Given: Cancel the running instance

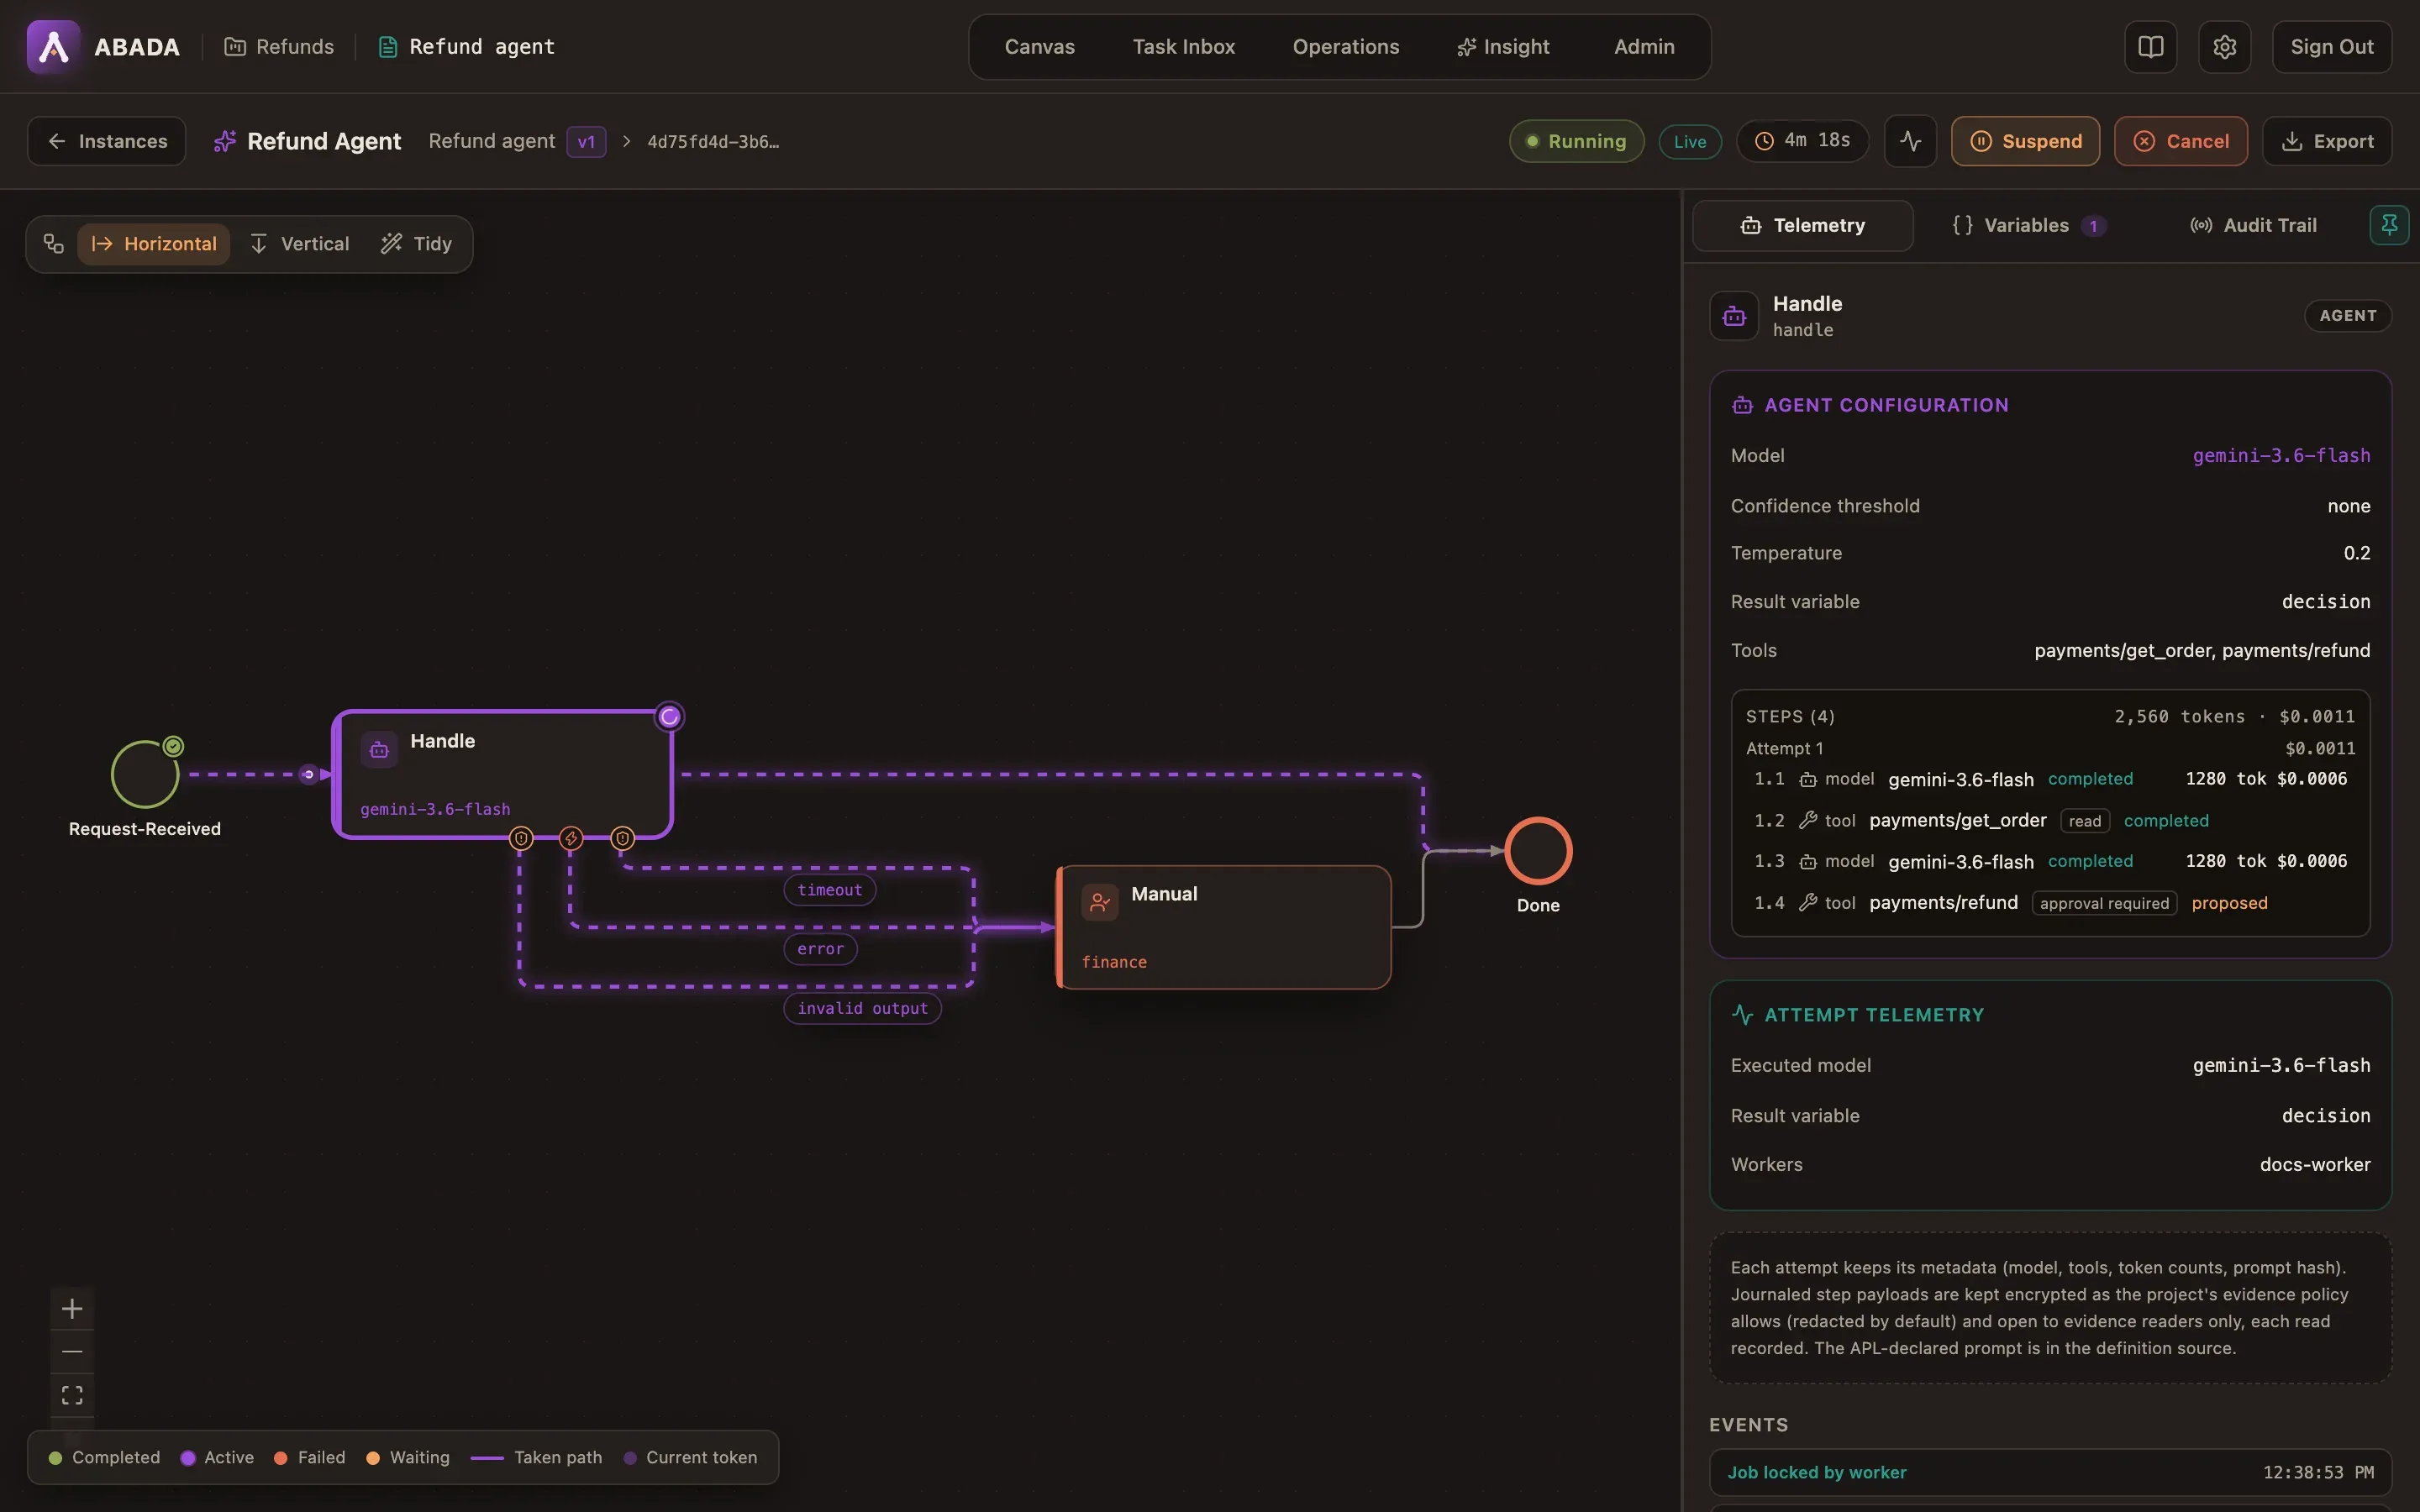Looking at the screenshot, I should tap(2181, 141).
